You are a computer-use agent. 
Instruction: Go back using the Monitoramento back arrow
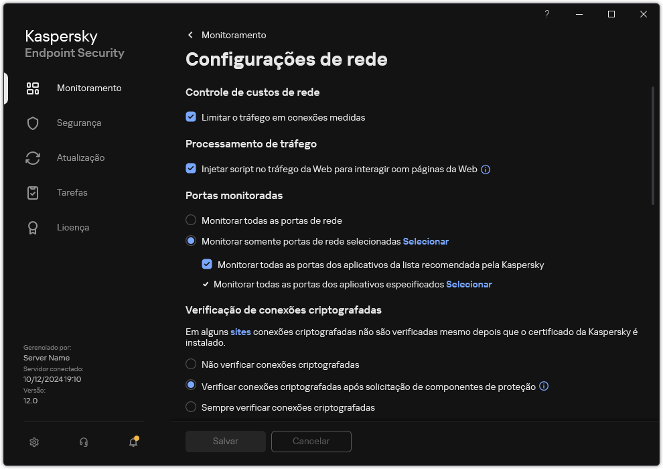click(190, 35)
